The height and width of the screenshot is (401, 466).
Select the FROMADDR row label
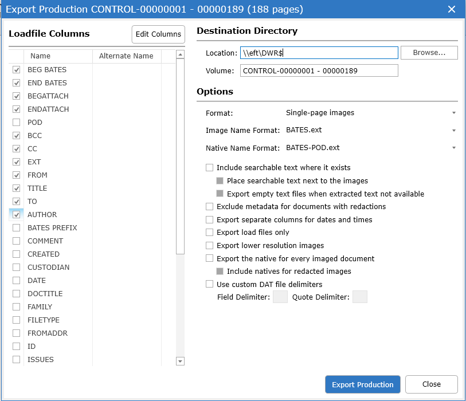(x=48, y=333)
